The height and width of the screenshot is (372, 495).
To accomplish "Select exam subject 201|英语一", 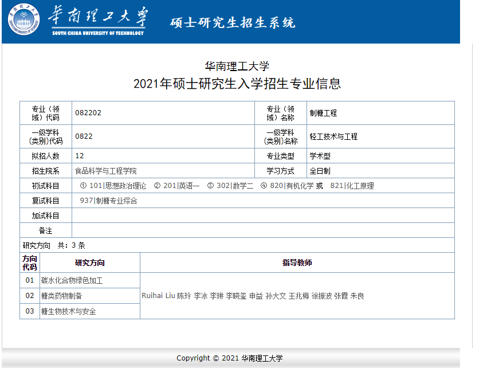I will (x=182, y=186).
